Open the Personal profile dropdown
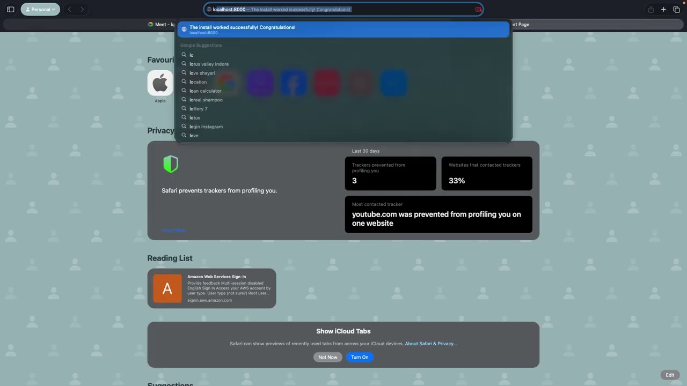 (40, 9)
